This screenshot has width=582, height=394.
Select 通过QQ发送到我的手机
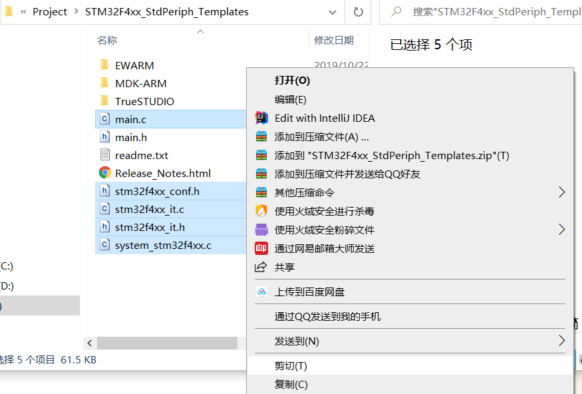pos(410,316)
